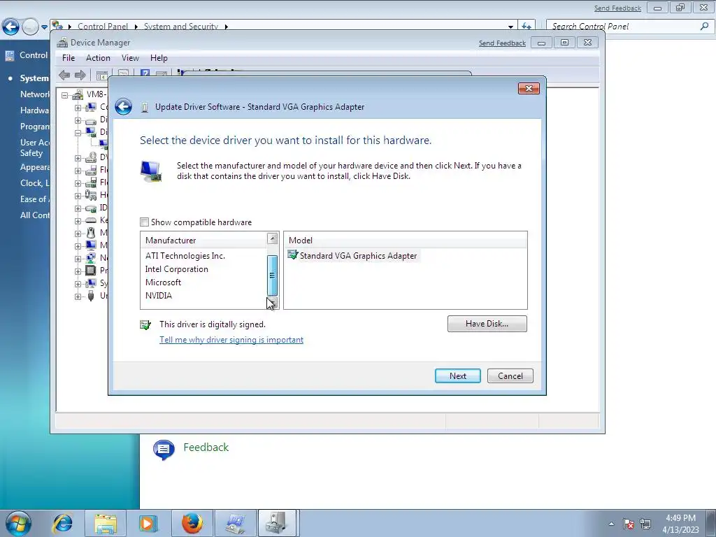716x537 pixels.
Task: Open the Start menu orb
Action: point(18,524)
